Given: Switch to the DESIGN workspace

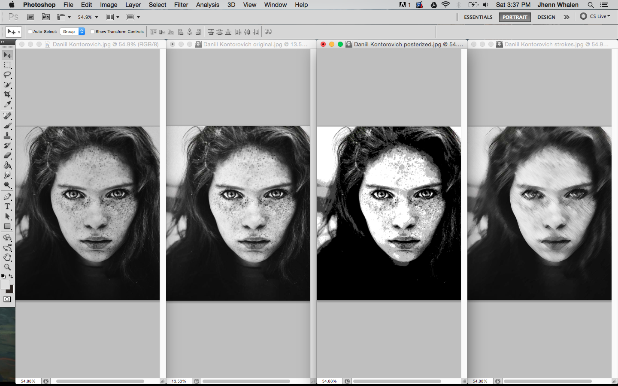Looking at the screenshot, I should (546, 17).
